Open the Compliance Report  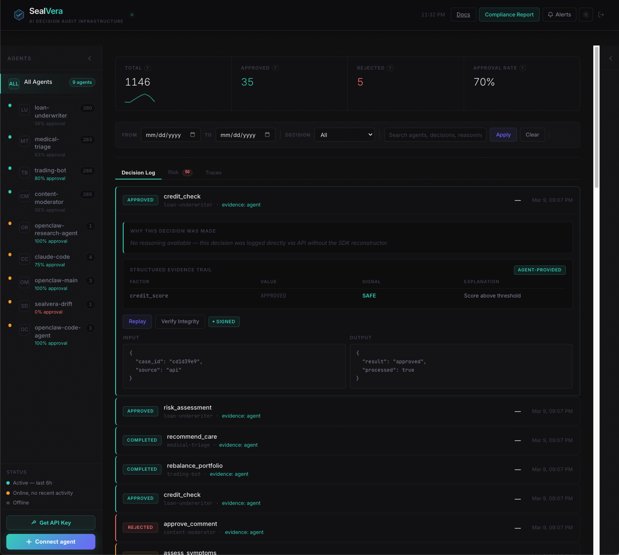click(509, 15)
